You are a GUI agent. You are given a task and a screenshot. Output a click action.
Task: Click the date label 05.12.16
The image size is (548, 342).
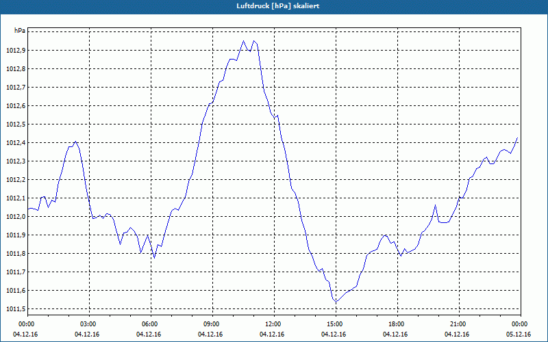519,334
